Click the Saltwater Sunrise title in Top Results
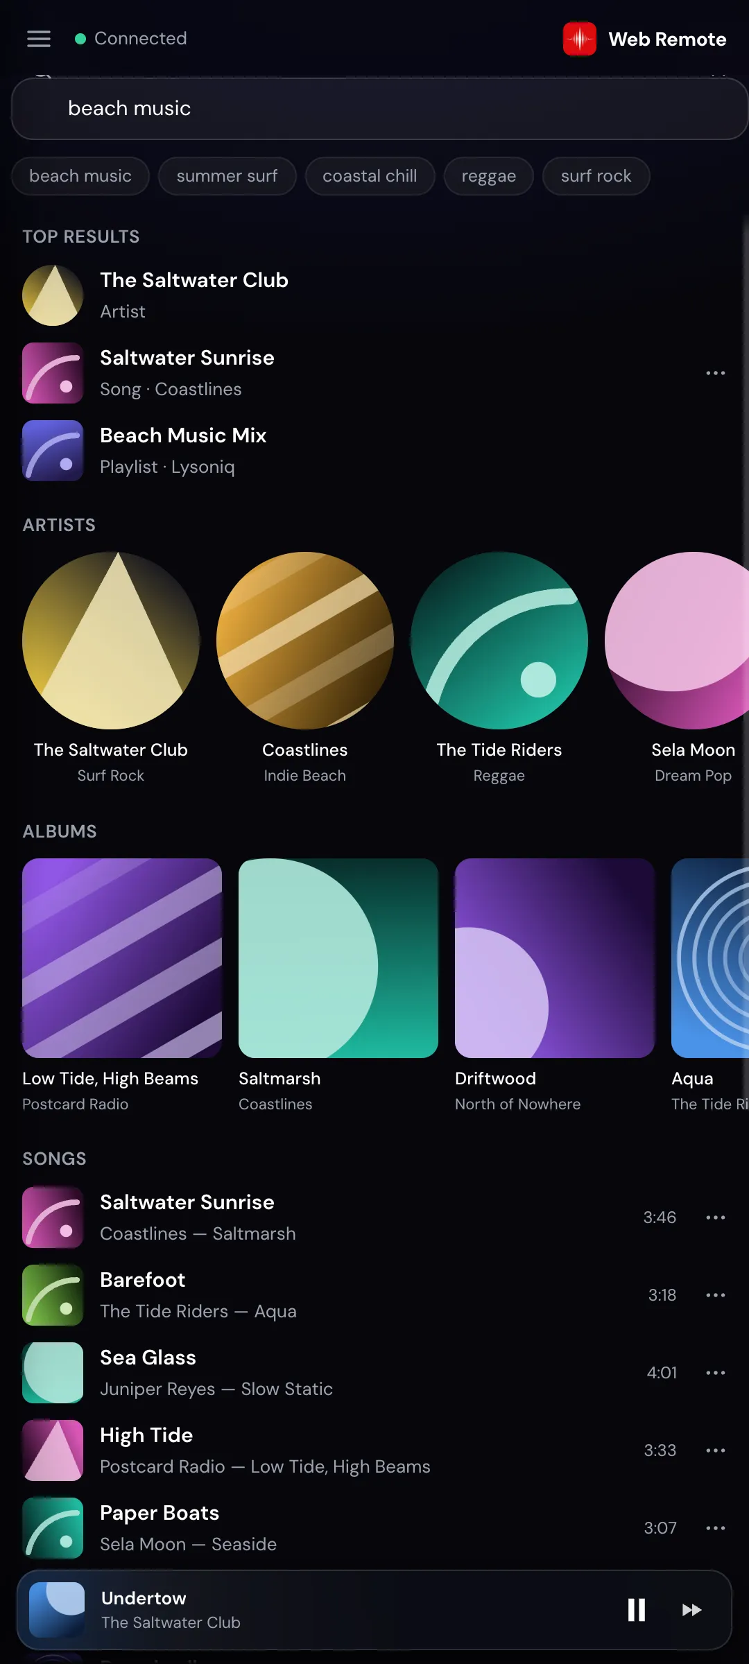 click(x=187, y=358)
